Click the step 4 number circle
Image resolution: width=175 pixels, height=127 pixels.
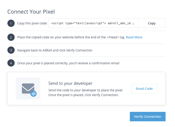11,63
